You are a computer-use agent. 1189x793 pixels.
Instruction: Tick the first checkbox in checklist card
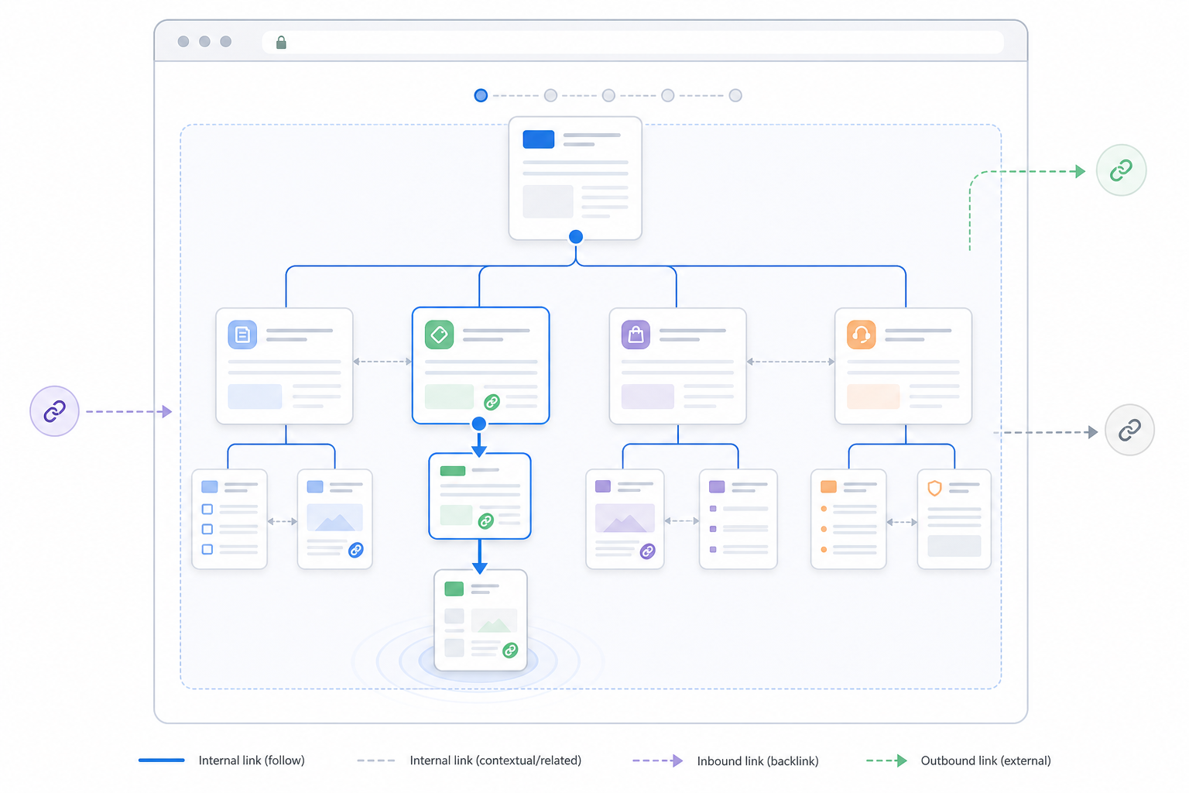[207, 510]
